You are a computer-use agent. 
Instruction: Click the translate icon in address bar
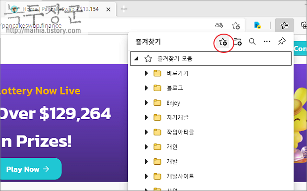pyautogui.click(x=219, y=25)
